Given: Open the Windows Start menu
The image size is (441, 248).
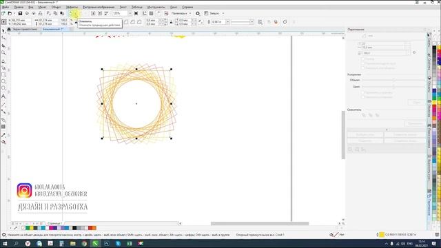Looking at the screenshot, I should [x=5, y=243].
